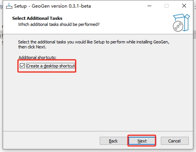This screenshot has height=152, width=196.
Task: Click the Next button
Action: pyautogui.click(x=142, y=141)
